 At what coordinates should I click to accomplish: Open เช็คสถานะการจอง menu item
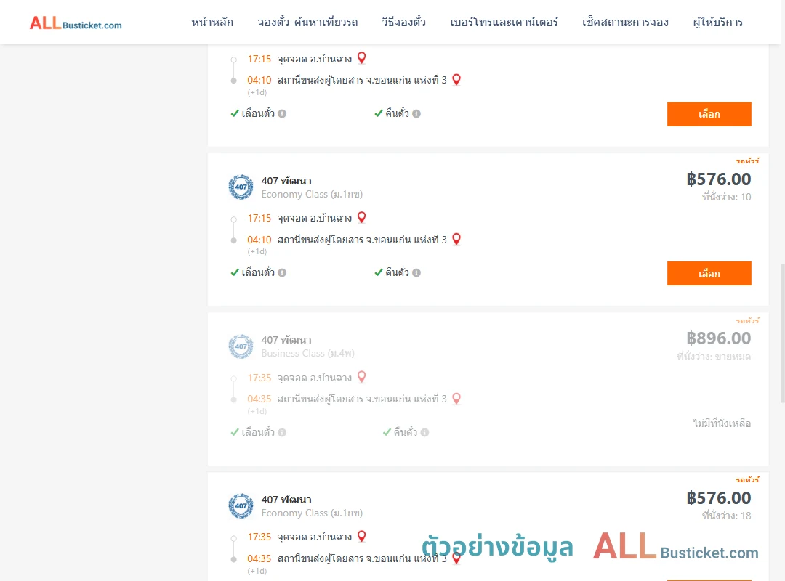625,23
